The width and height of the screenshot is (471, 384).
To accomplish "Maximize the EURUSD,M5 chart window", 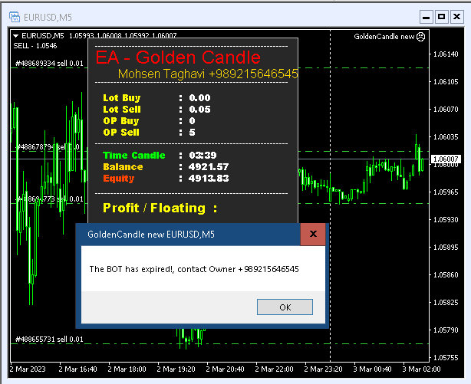I will (441, 17).
